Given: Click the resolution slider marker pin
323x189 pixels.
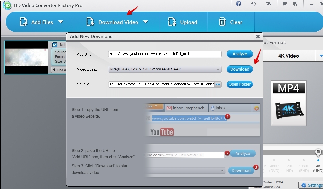Looking at the screenshot, I should 318,153.
